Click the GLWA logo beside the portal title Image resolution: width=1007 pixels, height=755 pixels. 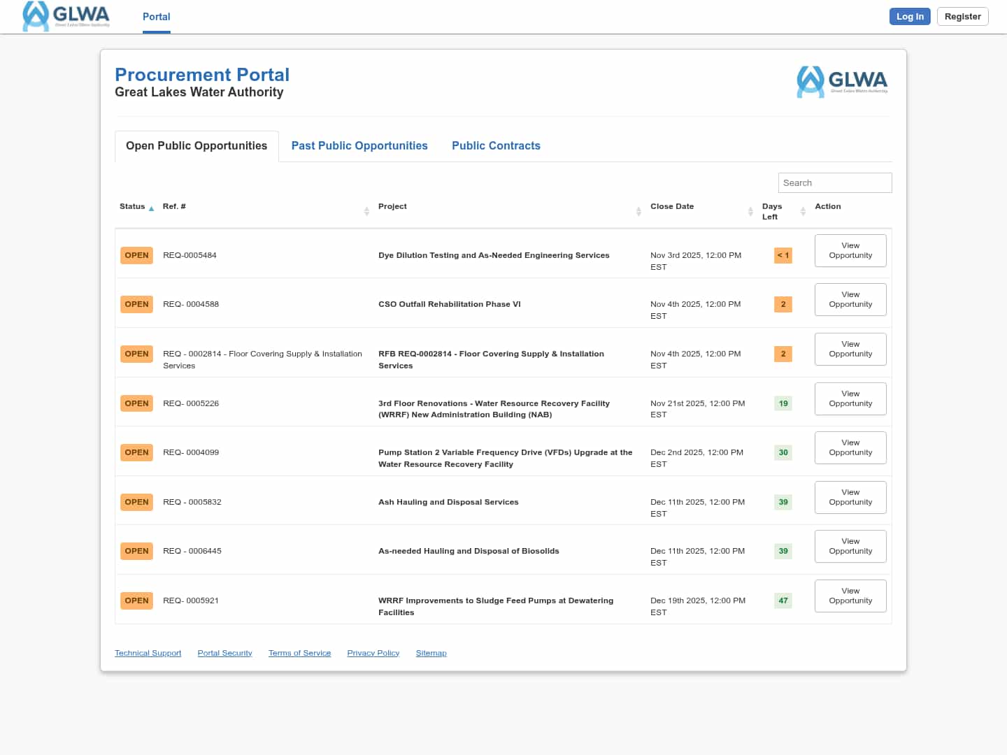point(842,82)
